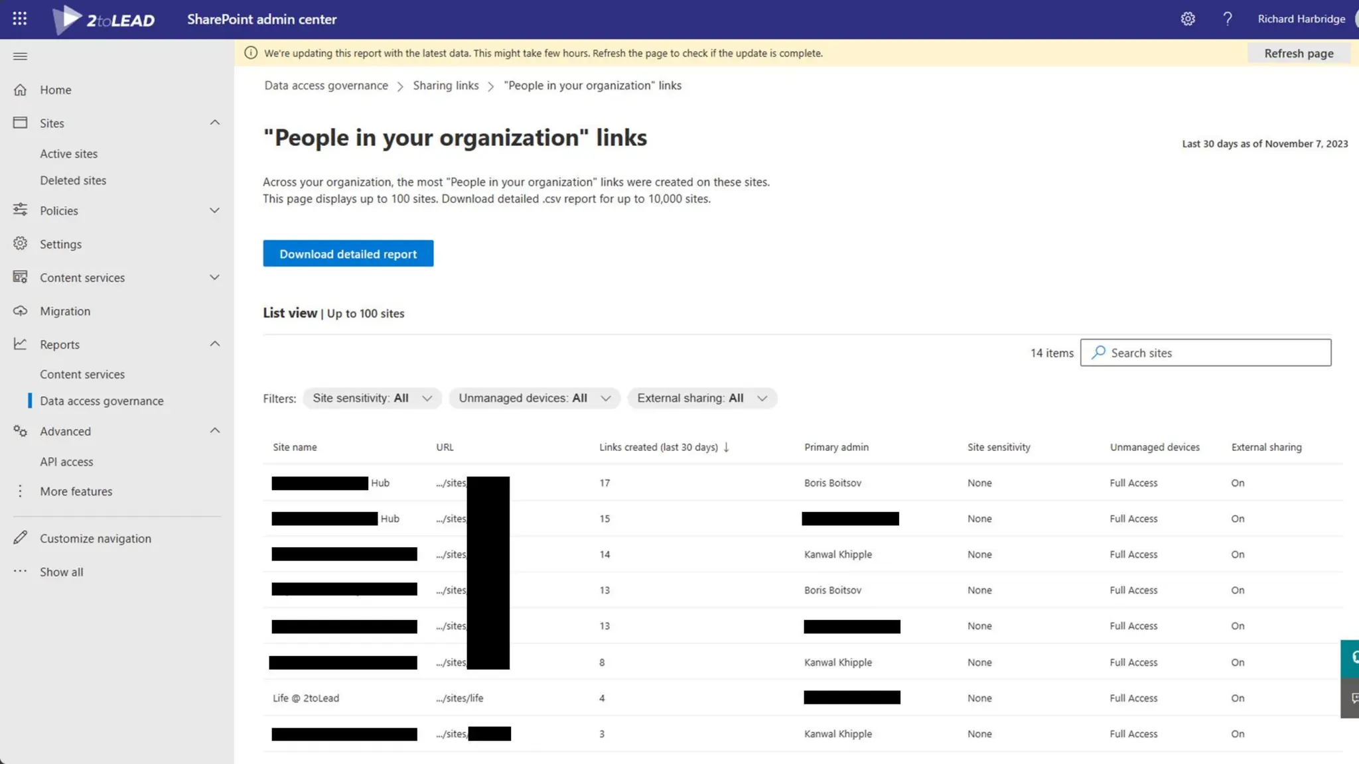The height and width of the screenshot is (764, 1359).
Task: Select API access in navigation
Action: (x=66, y=462)
